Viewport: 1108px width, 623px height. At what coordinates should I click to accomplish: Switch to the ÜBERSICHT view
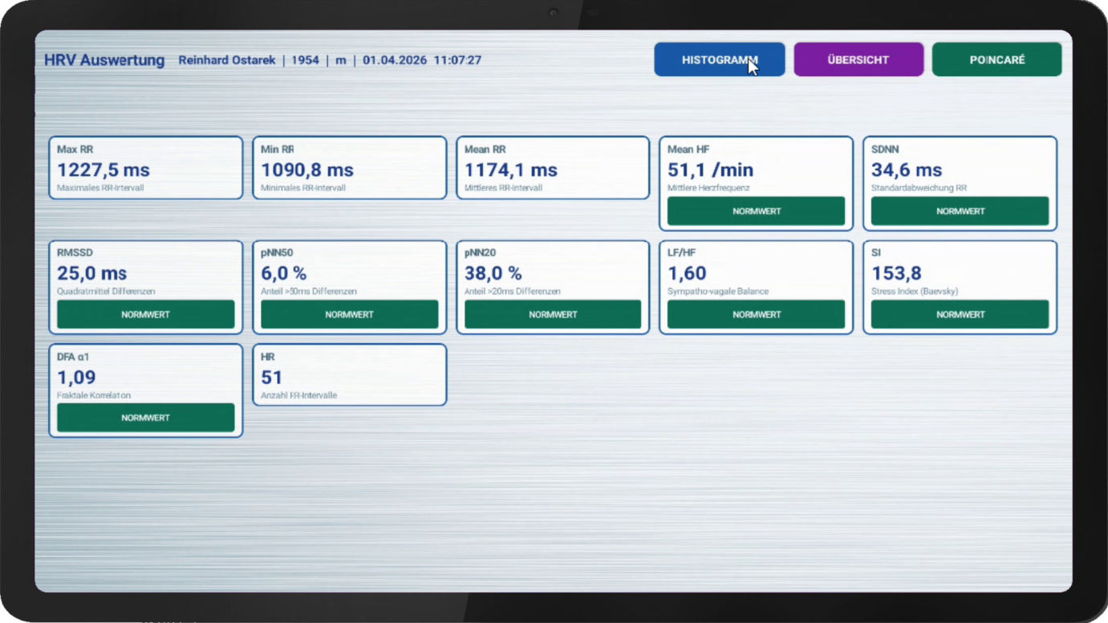858,60
